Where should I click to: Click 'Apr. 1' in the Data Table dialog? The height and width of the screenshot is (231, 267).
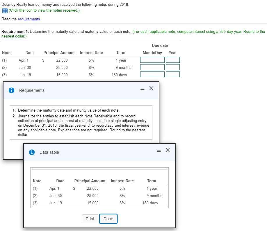tap(54, 189)
